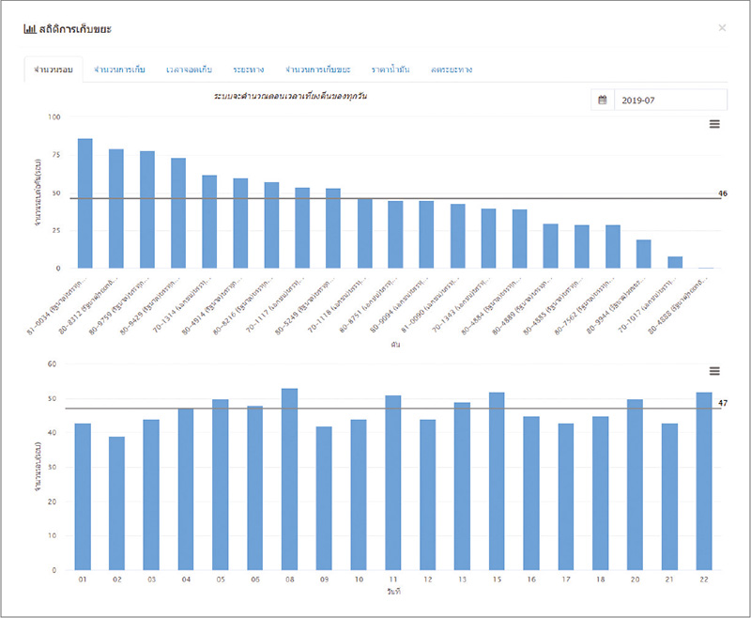
Task: Click the 2019-07 month input field
Action: coord(669,100)
